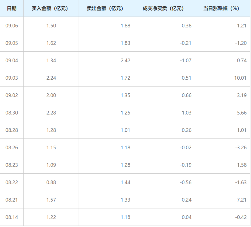The width and height of the screenshot is (251, 227).
Task: Select the 0.88 buy amount cell
Action: [51, 182]
